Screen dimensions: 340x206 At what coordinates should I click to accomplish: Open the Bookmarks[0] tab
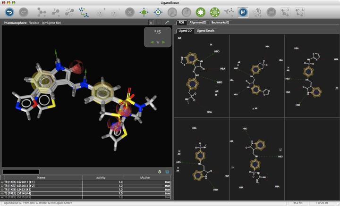[220, 22]
